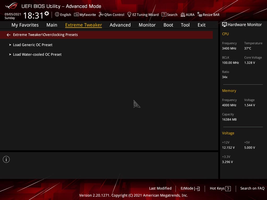Open the clock settings gear icon
The image size is (267, 200).
coord(47,14)
